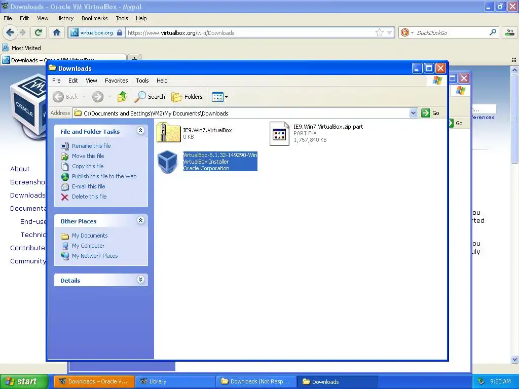Open the Explorer address bar dropdown

click(413, 113)
